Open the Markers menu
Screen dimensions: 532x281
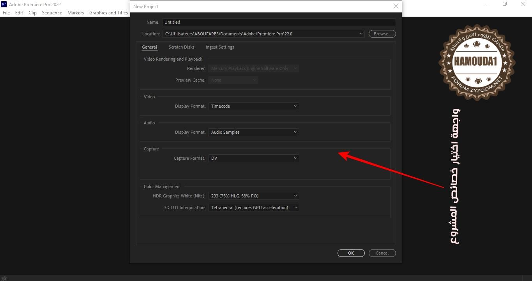tap(75, 12)
